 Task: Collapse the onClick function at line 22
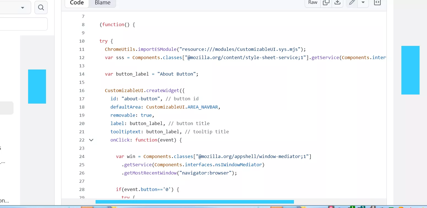coord(91,140)
